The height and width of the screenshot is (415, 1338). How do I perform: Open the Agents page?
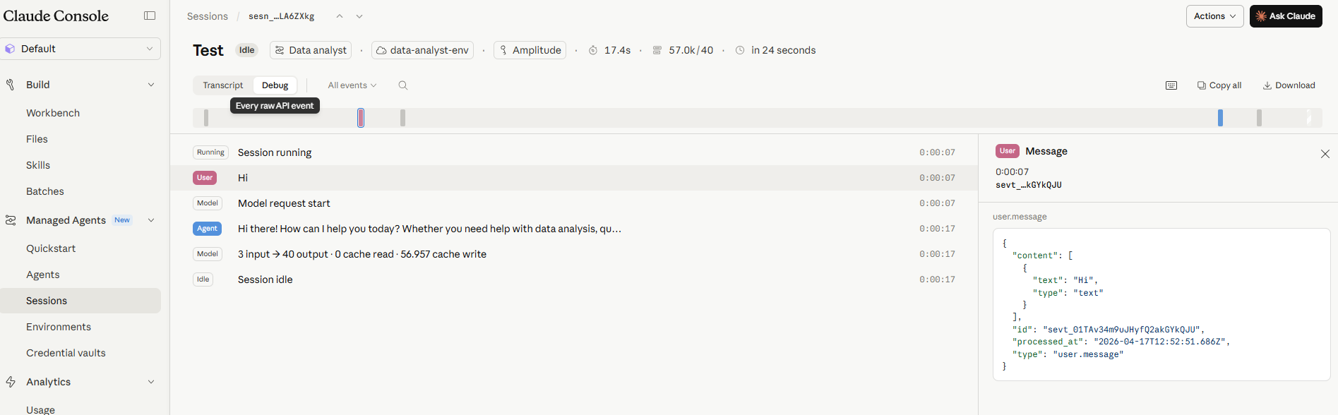43,275
